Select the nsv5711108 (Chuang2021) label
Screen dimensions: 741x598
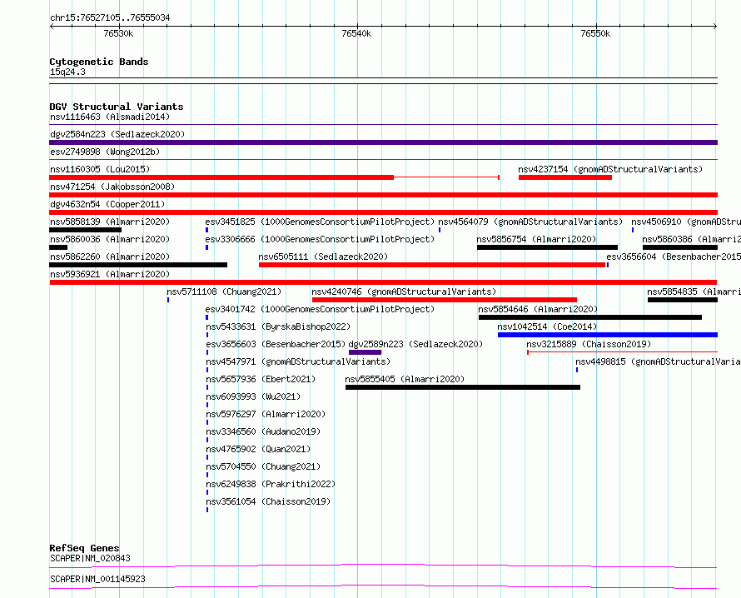(224, 292)
